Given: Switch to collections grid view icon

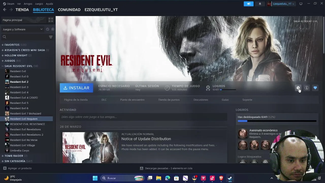Looking at the screenshot, I should 51,20.
